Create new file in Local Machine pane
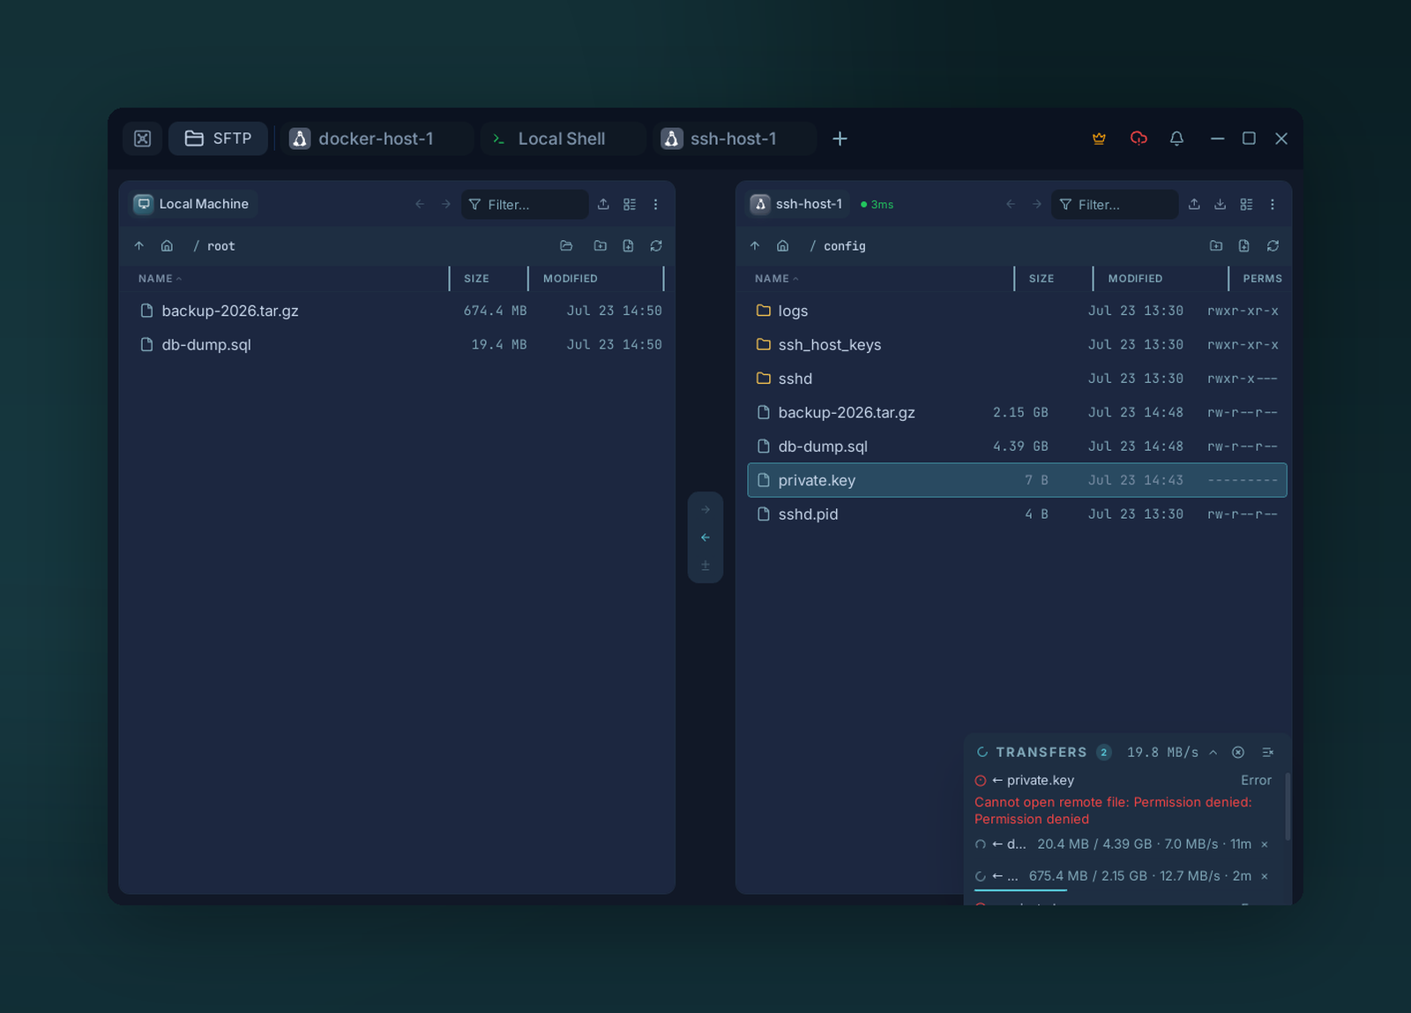The image size is (1411, 1013). coord(628,245)
